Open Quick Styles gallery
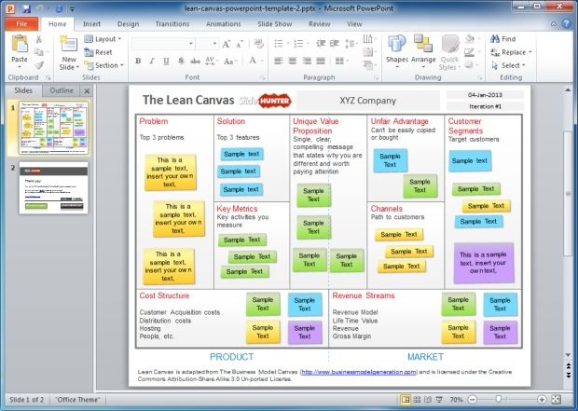Viewport: 578px width, 411px height. coord(449,52)
